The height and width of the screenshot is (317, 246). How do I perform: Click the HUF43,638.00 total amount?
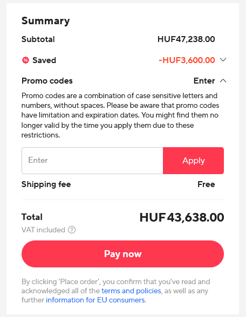(182, 218)
